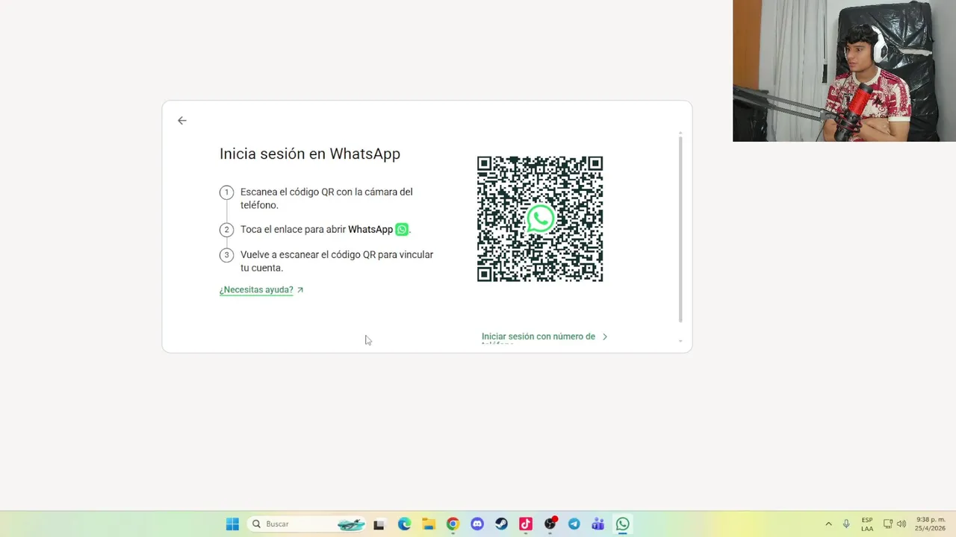956x537 pixels.
Task: Launch Microsoft Edge from taskbar
Action: [404, 524]
